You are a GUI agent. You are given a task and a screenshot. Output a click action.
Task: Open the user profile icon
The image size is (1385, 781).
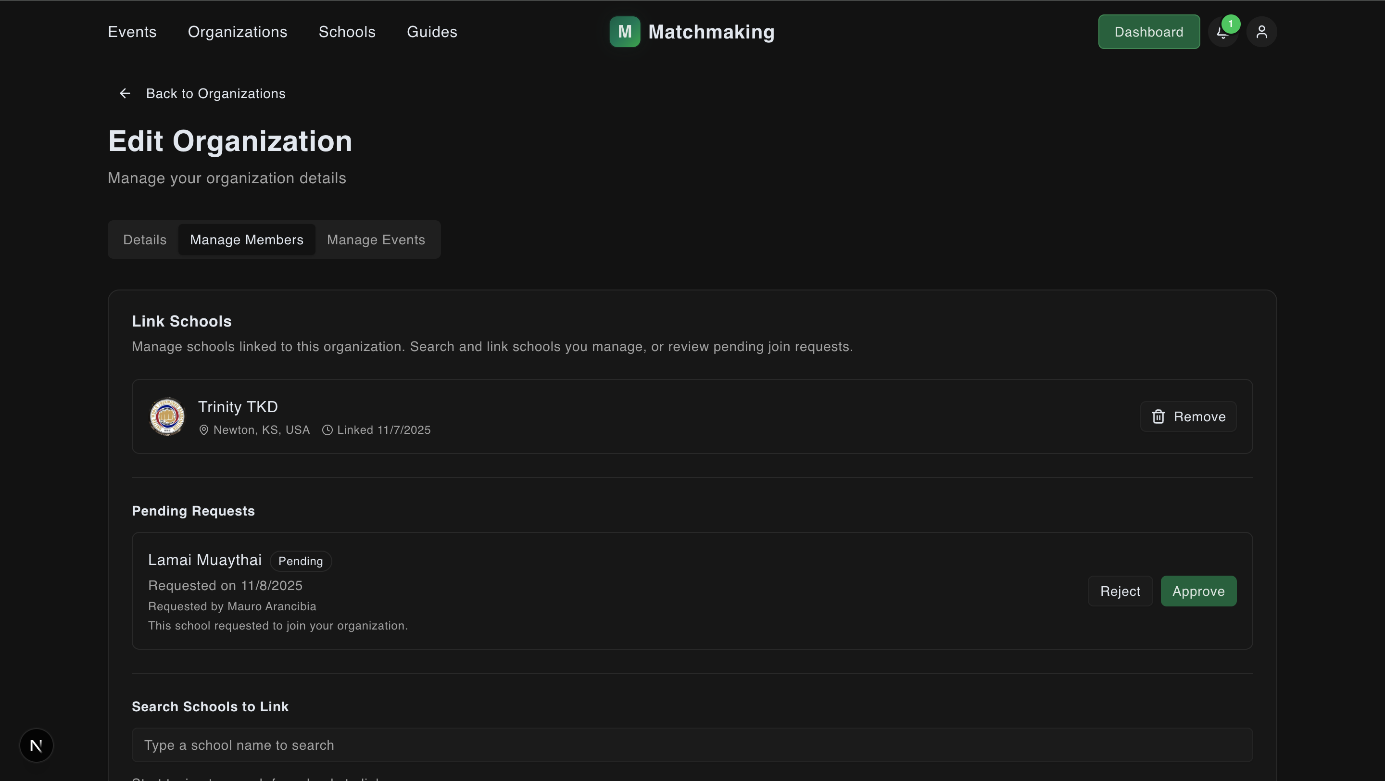[x=1261, y=32]
